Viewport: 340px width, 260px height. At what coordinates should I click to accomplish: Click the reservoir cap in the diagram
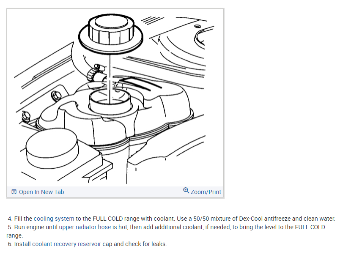click(111, 32)
